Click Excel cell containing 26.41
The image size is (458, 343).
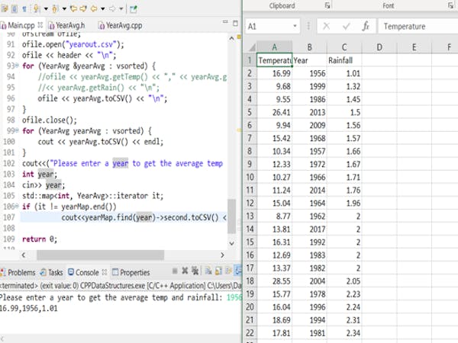274,112
